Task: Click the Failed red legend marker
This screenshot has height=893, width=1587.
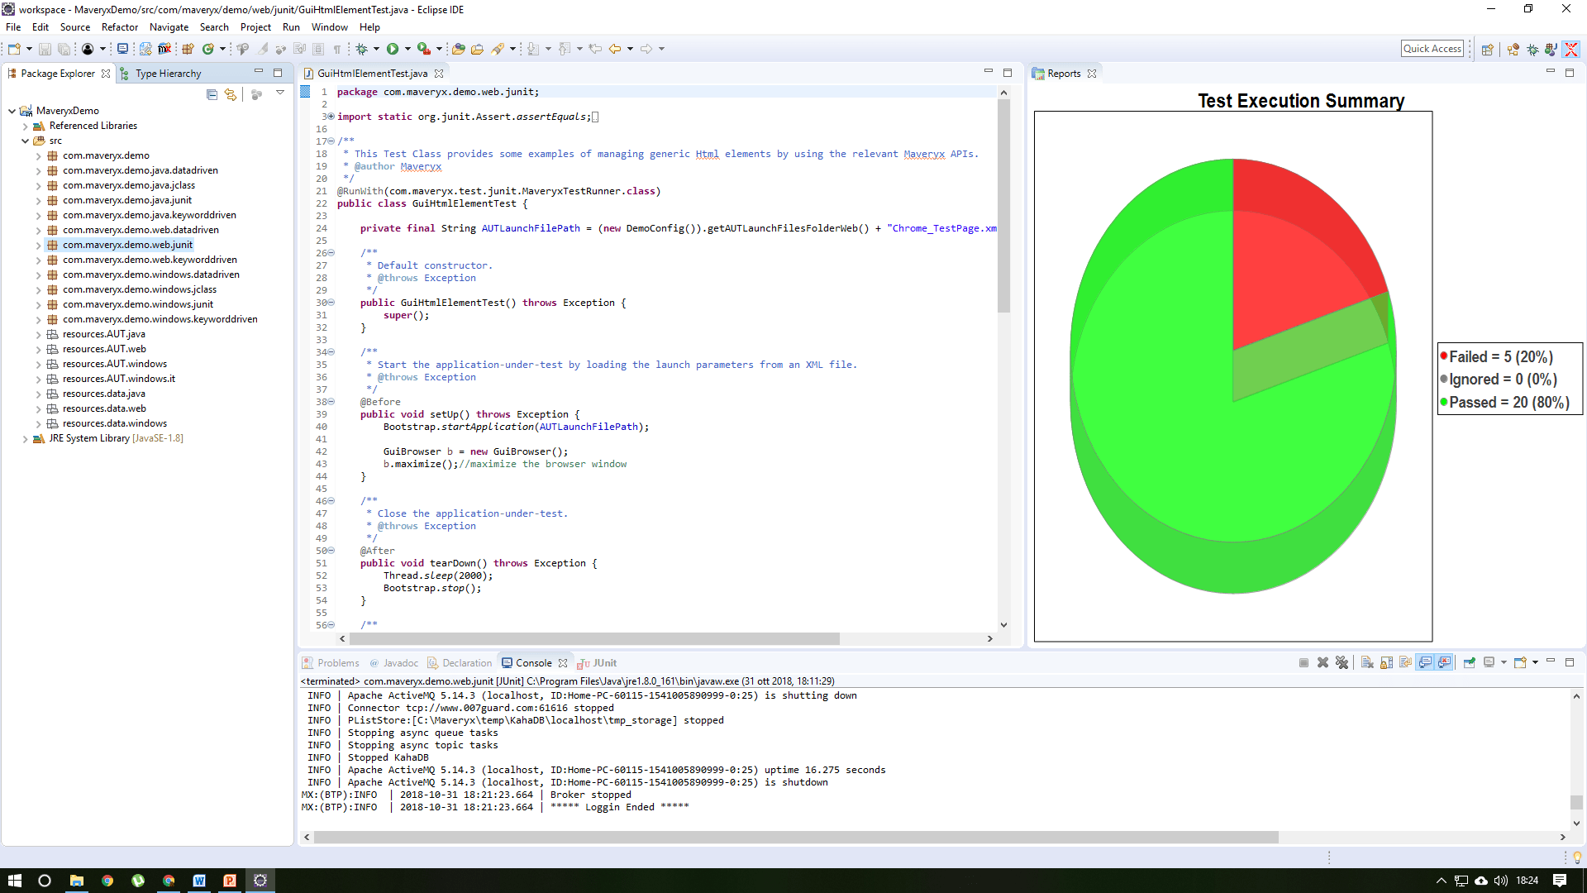Action: click(1444, 356)
